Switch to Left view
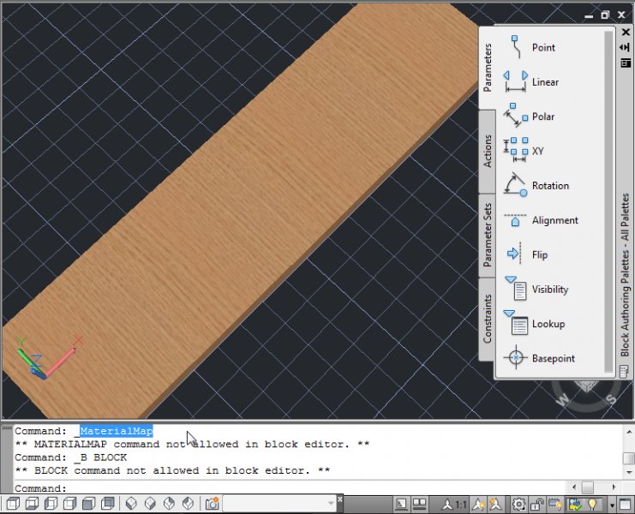 pyautogui.click(x=51, y=504)
